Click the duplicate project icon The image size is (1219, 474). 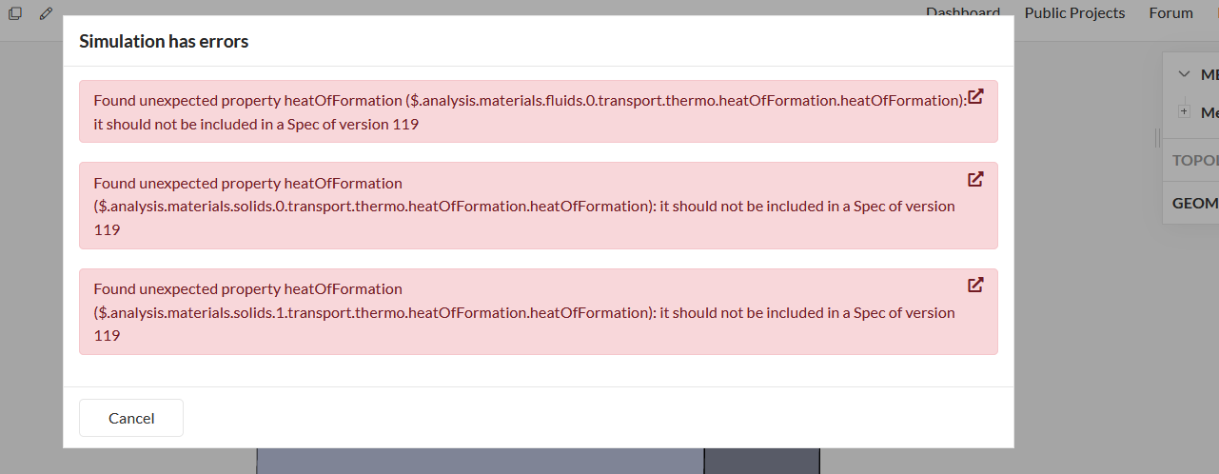[15, 13]
